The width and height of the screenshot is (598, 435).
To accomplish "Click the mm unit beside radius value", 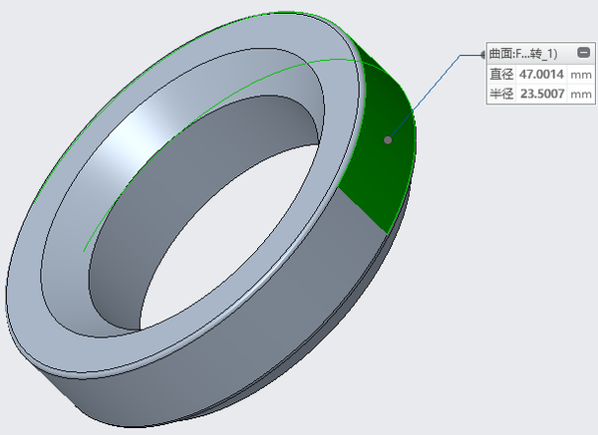I will [581, 94].
